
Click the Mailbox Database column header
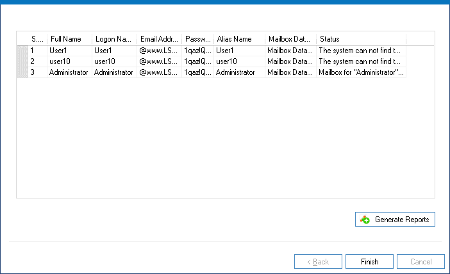(x=291, y=39)
